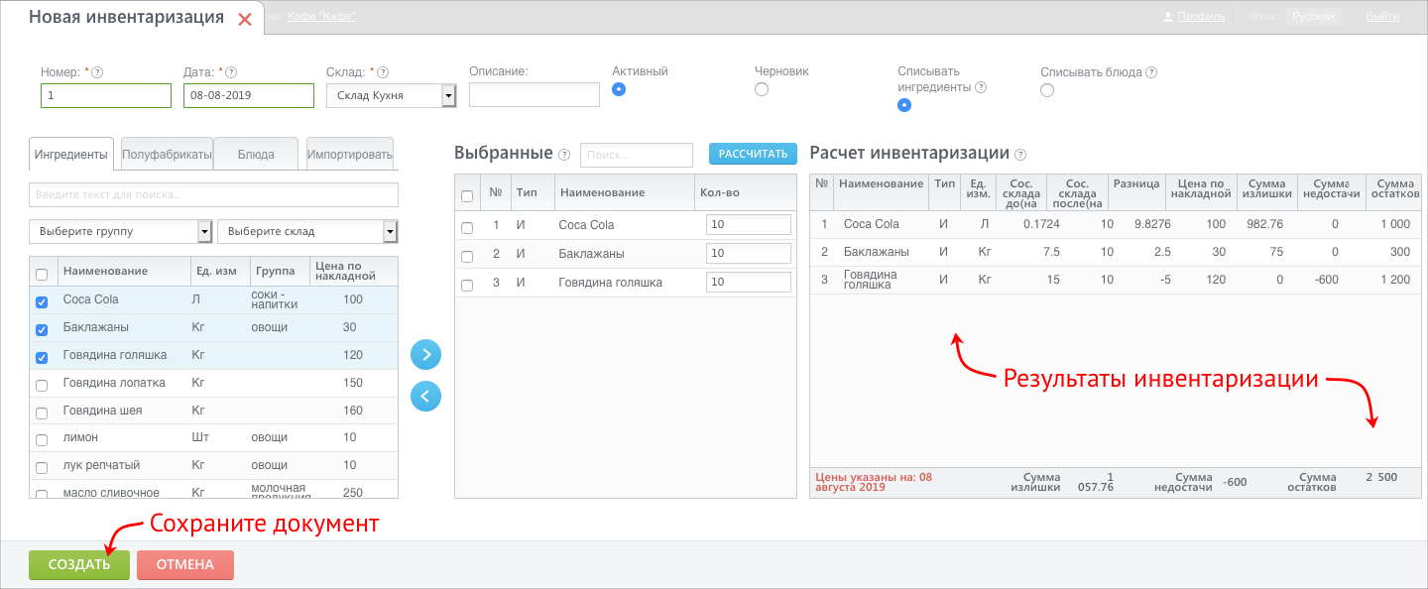Switch to Полуфабрикаты tab

[167, 155]
